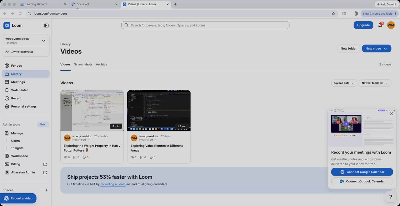
Task: Open the Harry Potter Pottery video thumbnail
Action: click(92, 110)
